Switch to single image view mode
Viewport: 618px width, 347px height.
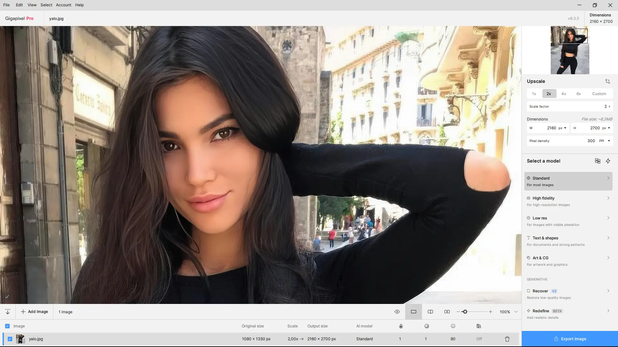coord(413,312)
